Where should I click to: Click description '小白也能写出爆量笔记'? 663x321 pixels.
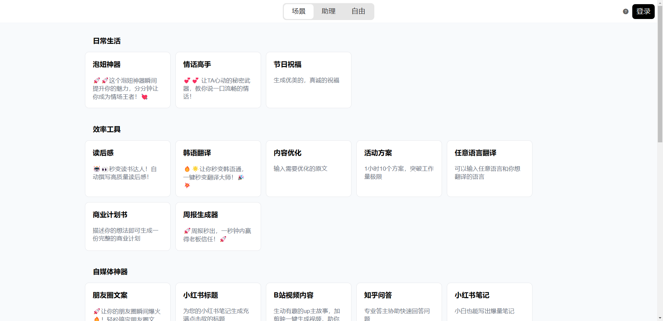click(484, 311)
